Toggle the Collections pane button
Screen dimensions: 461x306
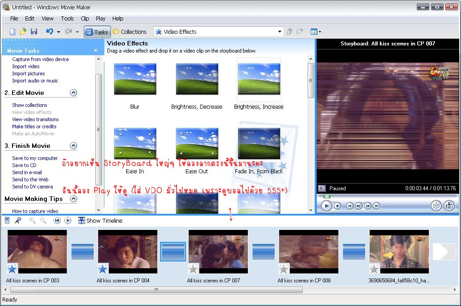[130, 32]
